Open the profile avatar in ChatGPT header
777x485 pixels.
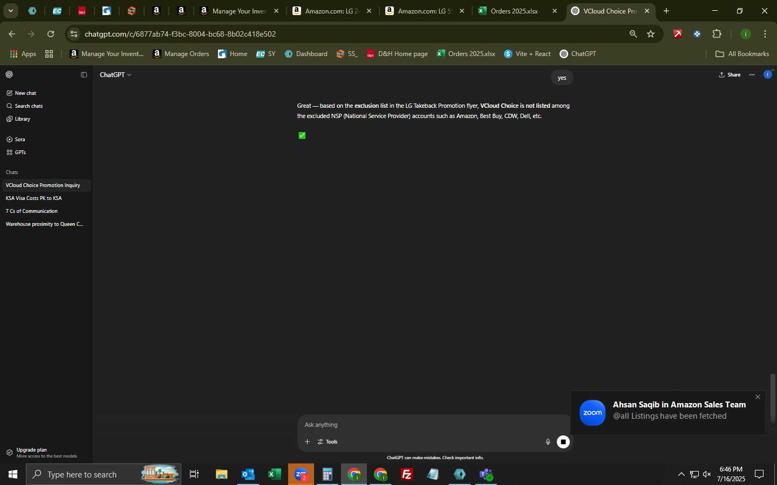point(767,74)
